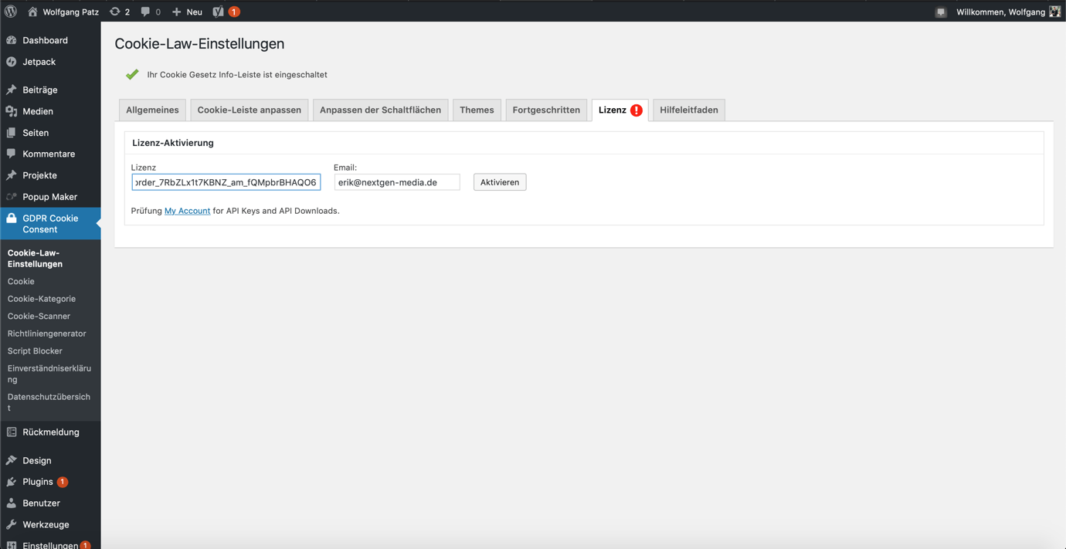Switch to the Themes tab
The image size is (1066, 549).
pos(477,110)
